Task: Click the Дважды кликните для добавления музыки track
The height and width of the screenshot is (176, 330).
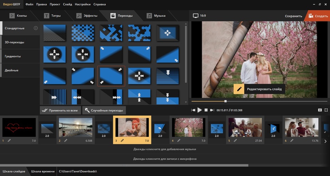Action: tap(165, 149)
